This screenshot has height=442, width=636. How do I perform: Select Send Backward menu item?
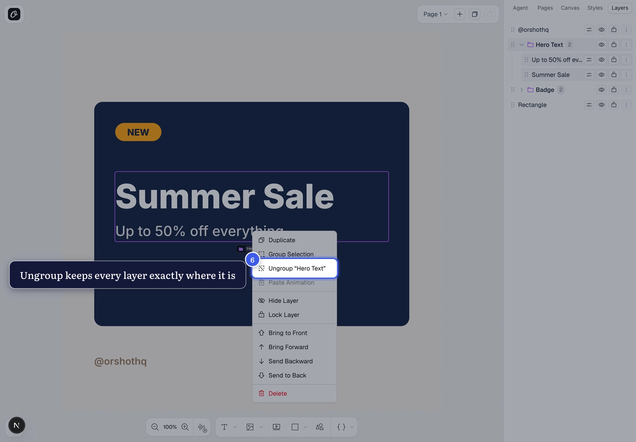[295, 361]
